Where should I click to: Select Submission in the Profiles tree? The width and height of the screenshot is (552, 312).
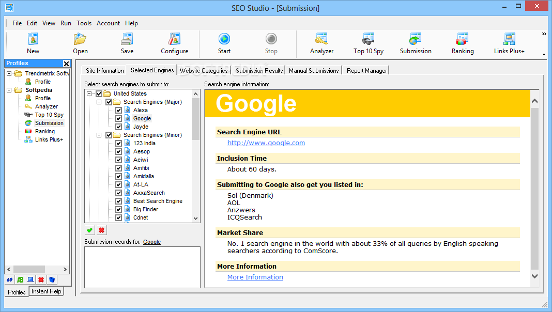[x=49, y=123]
